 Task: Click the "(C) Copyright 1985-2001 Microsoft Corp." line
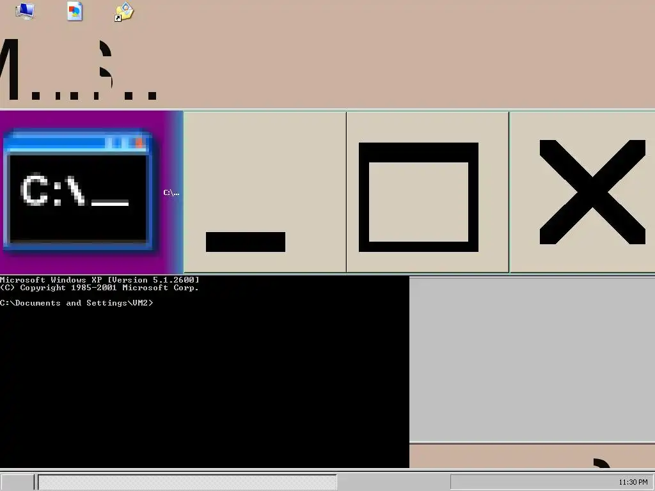tap(99, 288)
